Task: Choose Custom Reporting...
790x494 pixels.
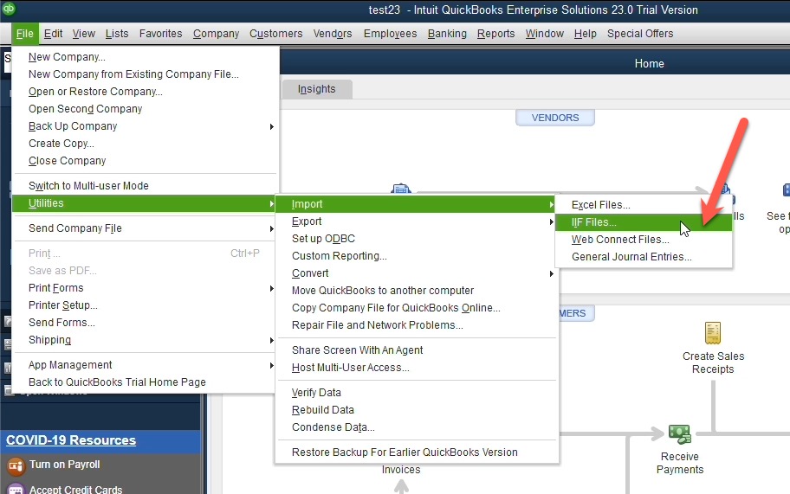Action: (x=417, y=256)
